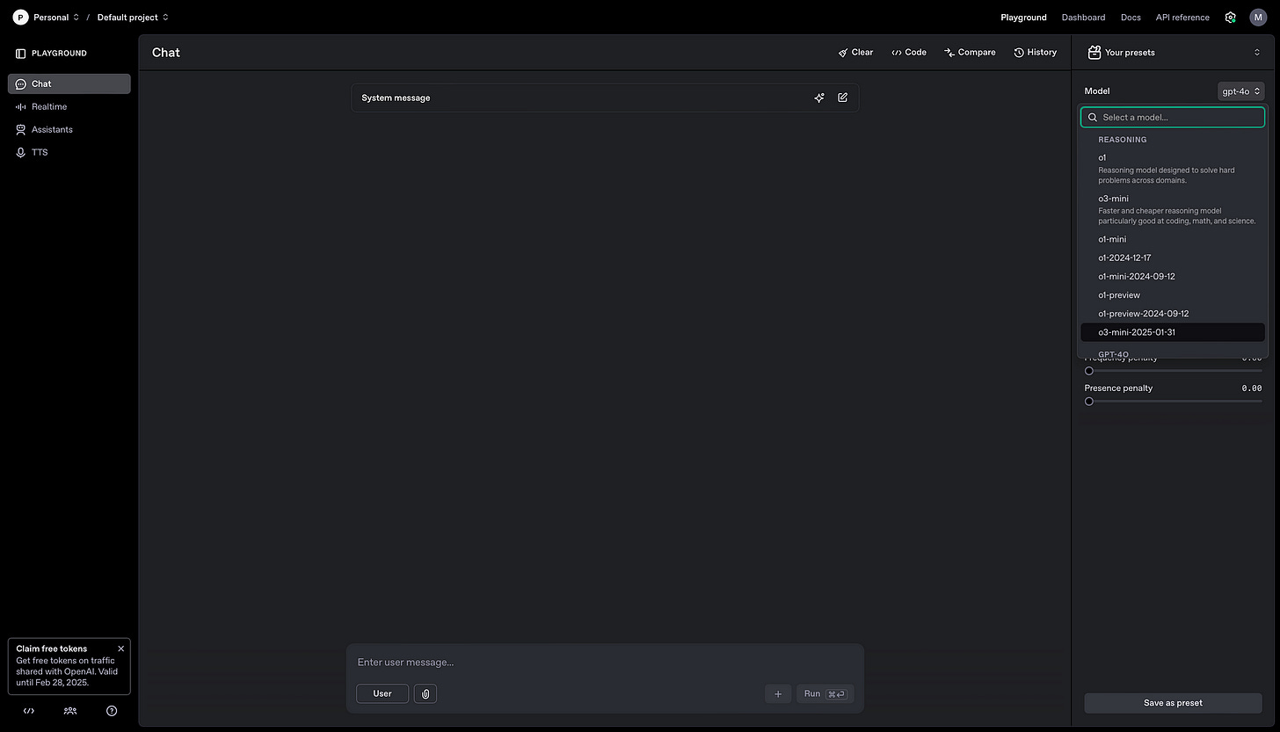Open the Personal organization switcher
Image resolution: width=1280 pixels, height=732 pixels.
point(56,17)
